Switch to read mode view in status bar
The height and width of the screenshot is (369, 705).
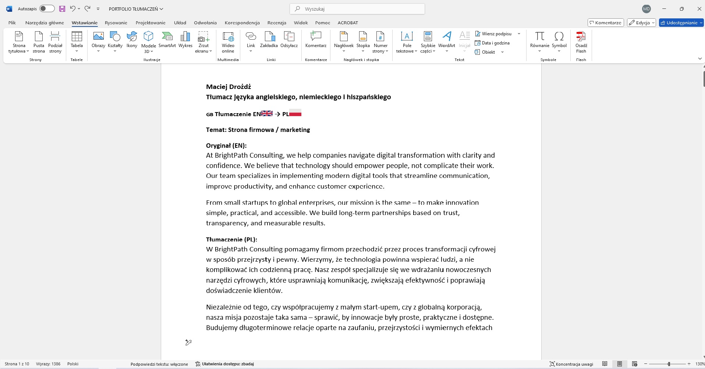pyautogui.click(x=605, y=364)
